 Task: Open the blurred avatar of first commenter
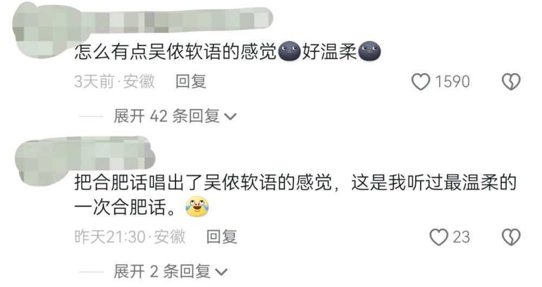(40, 30)
